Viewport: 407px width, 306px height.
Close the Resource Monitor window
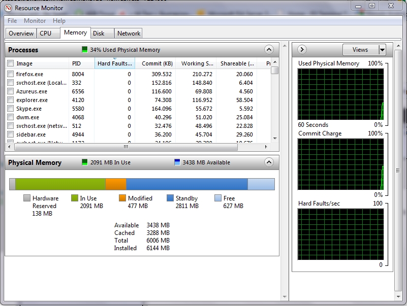point(391,6)
